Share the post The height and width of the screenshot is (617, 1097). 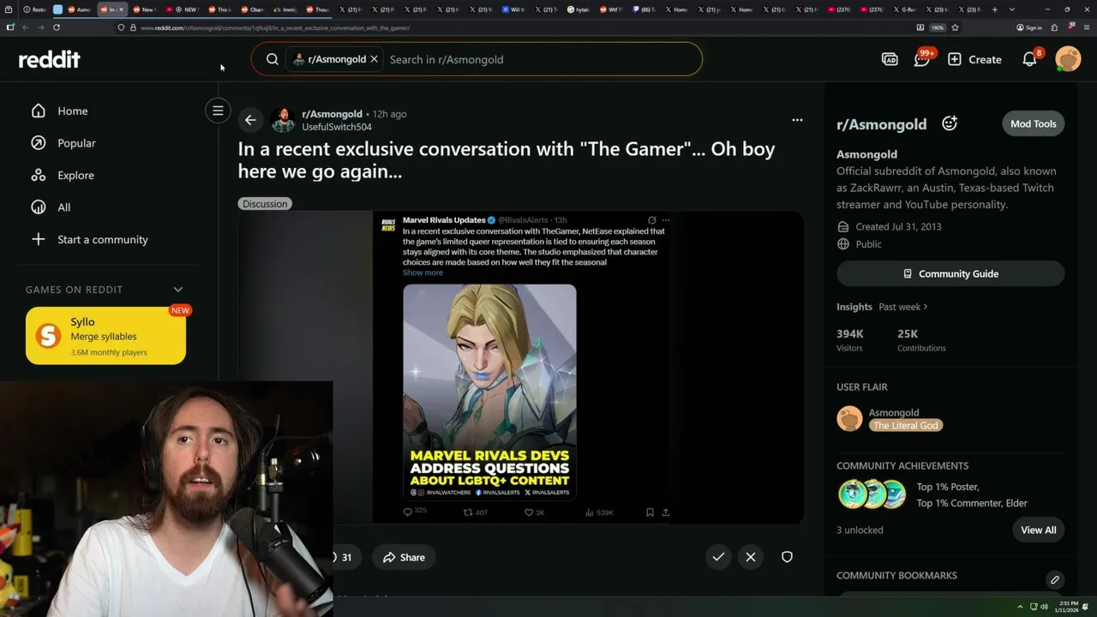click(x=404, y=557)
